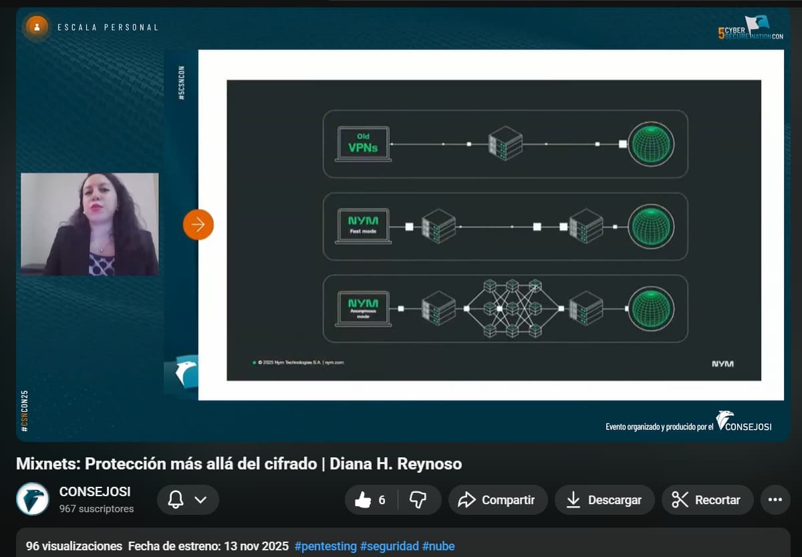The height and width of the screenshot is (557, 802).
Task: Download the video with Descargar
Action: [604, 500]
